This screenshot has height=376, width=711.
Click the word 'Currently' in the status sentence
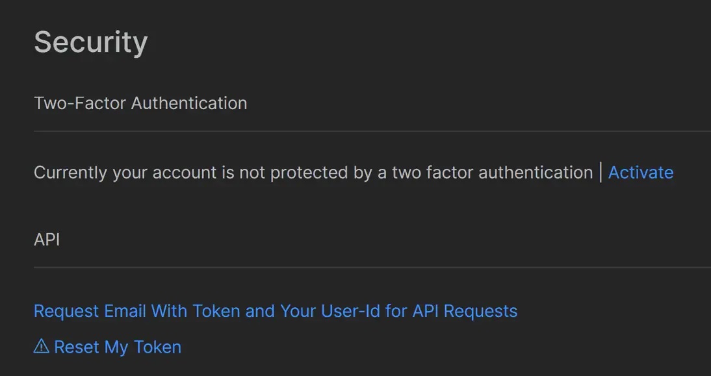click(x=71, y=173)
